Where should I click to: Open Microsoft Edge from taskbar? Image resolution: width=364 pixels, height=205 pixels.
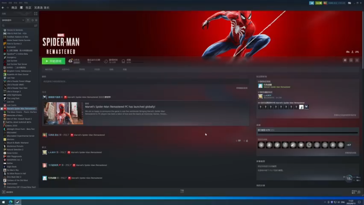10,202
